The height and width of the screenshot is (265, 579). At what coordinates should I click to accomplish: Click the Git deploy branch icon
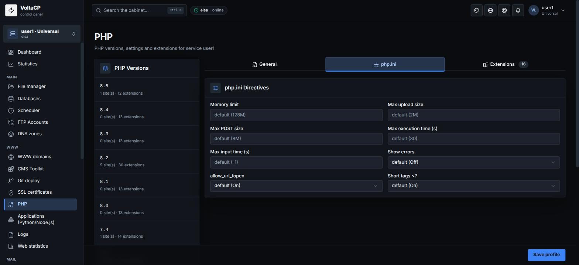coord(11,181)
